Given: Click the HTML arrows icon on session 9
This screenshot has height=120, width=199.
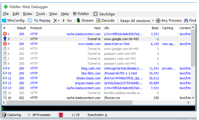Looking at the screenshot, I should coord(5,68).
